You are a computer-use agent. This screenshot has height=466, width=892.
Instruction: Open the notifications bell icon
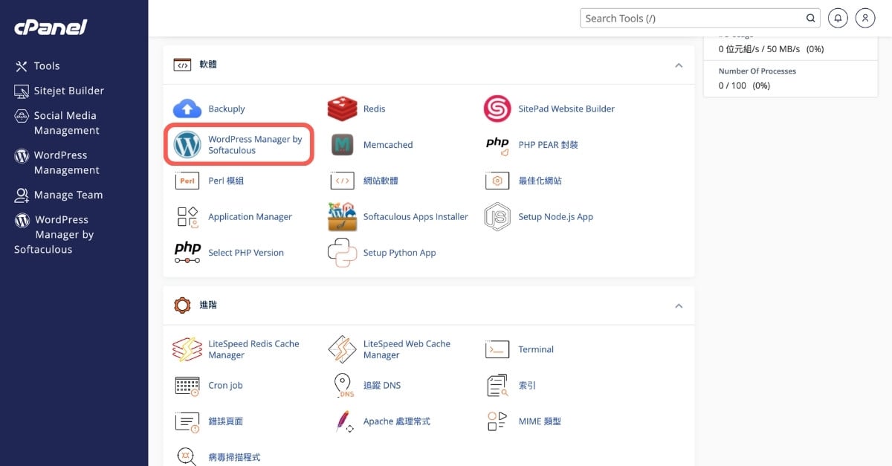pyautogui.click(x=838, y=18)
